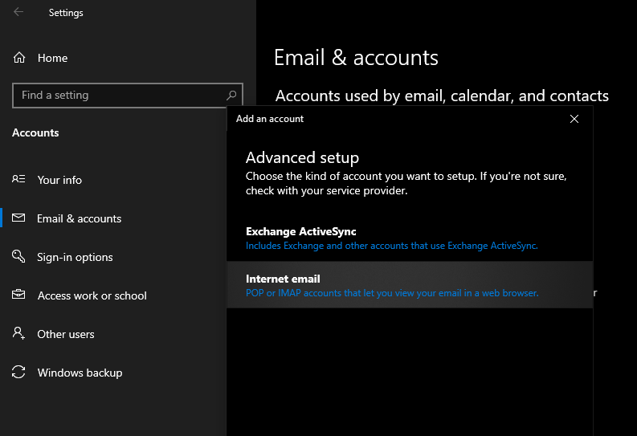Close the Add an account dialog
This screenshot has width=637, height=436.
click(x=574, y=119)
